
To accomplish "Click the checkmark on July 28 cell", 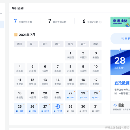I will 62,105.
